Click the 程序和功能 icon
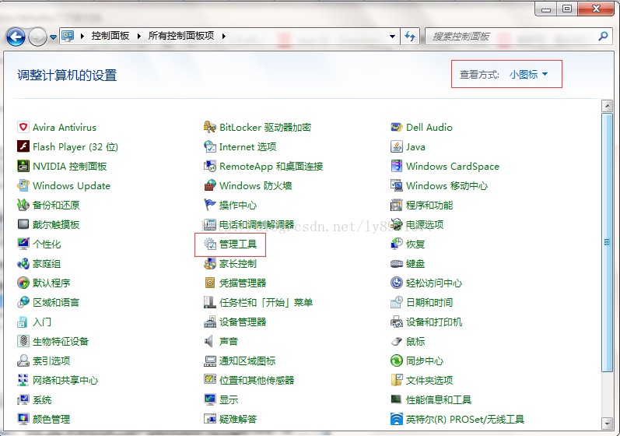The width and height of the screenshot is (620, 436). pyautogui.click(x=397, y=205)
